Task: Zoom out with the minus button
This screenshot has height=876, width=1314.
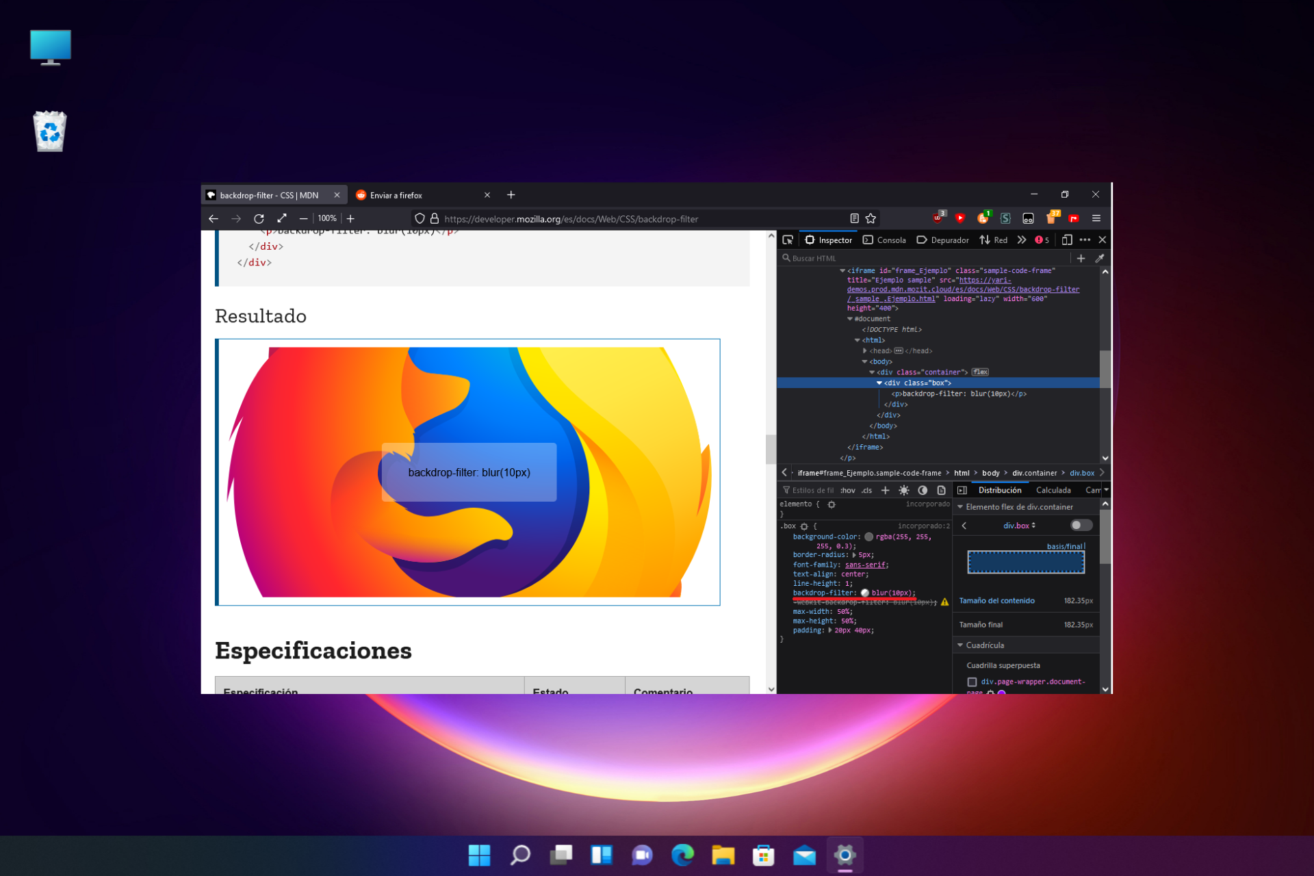Action: click(x=303, y=218)
